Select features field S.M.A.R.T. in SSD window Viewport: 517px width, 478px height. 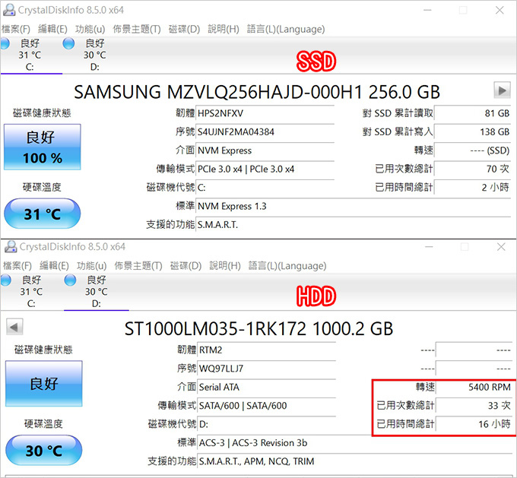tap(353, 224)
